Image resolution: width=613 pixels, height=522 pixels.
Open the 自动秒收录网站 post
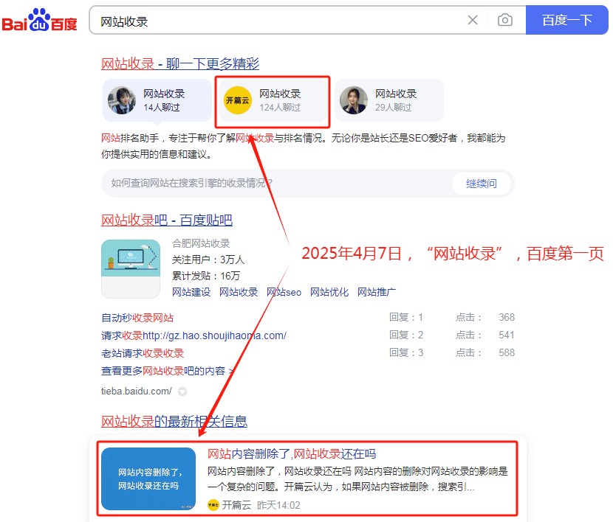pos(137,318)
